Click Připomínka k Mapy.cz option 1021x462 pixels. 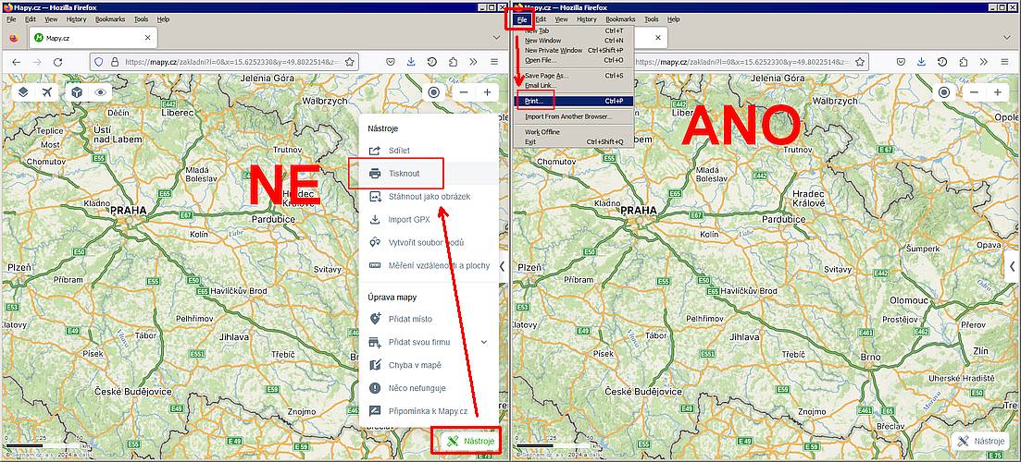(x=429, y=410)
